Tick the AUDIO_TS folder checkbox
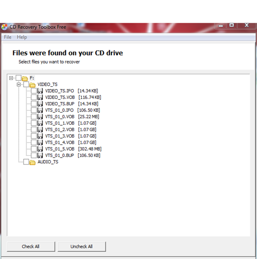The image size is (257, 259). point(26,162)
